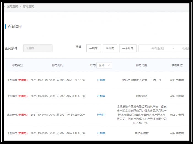Click 计划中 status for the 阳光城一带 row

click(101, 115)
